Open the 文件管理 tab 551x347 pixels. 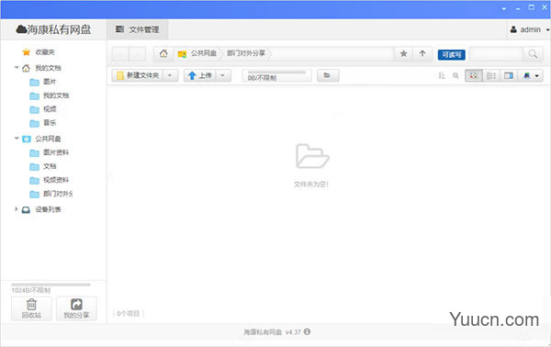pos(138,30)
